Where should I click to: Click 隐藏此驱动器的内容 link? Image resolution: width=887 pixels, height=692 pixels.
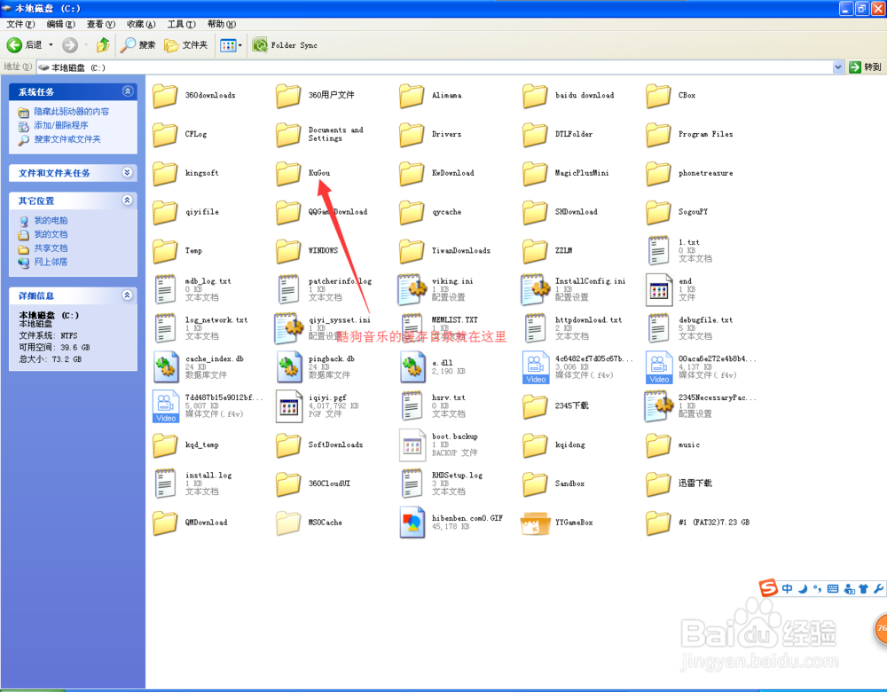tap(71, 112)
